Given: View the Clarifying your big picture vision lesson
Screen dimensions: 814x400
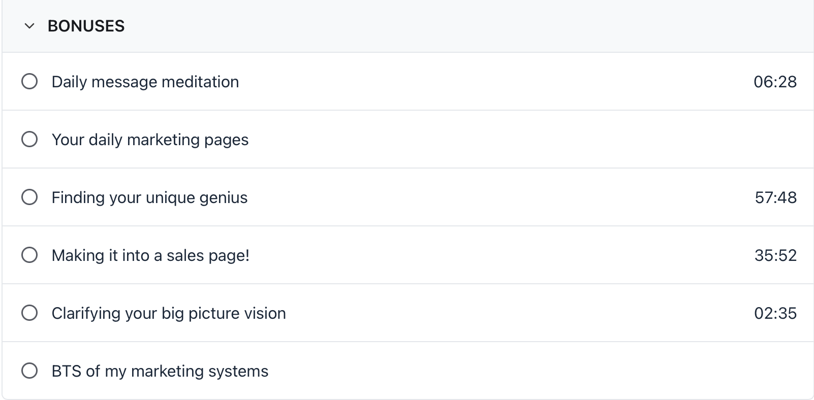Looking at the screenshot, I should (169, 313).
